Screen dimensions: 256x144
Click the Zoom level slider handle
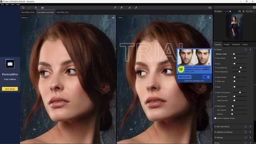[230, 11]
